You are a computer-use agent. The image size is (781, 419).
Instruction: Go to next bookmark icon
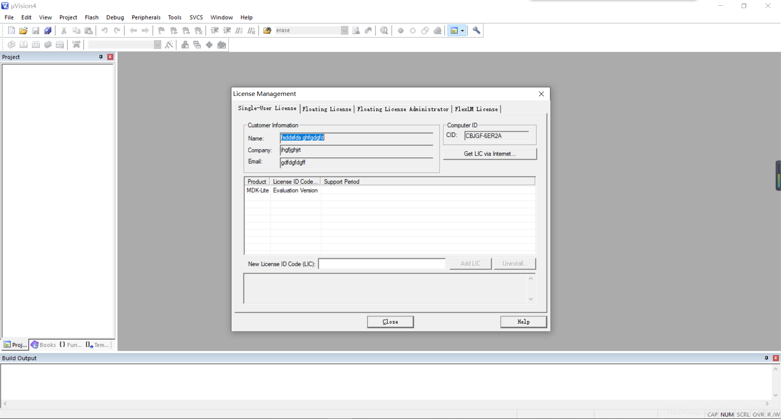(x=186, y=30)
